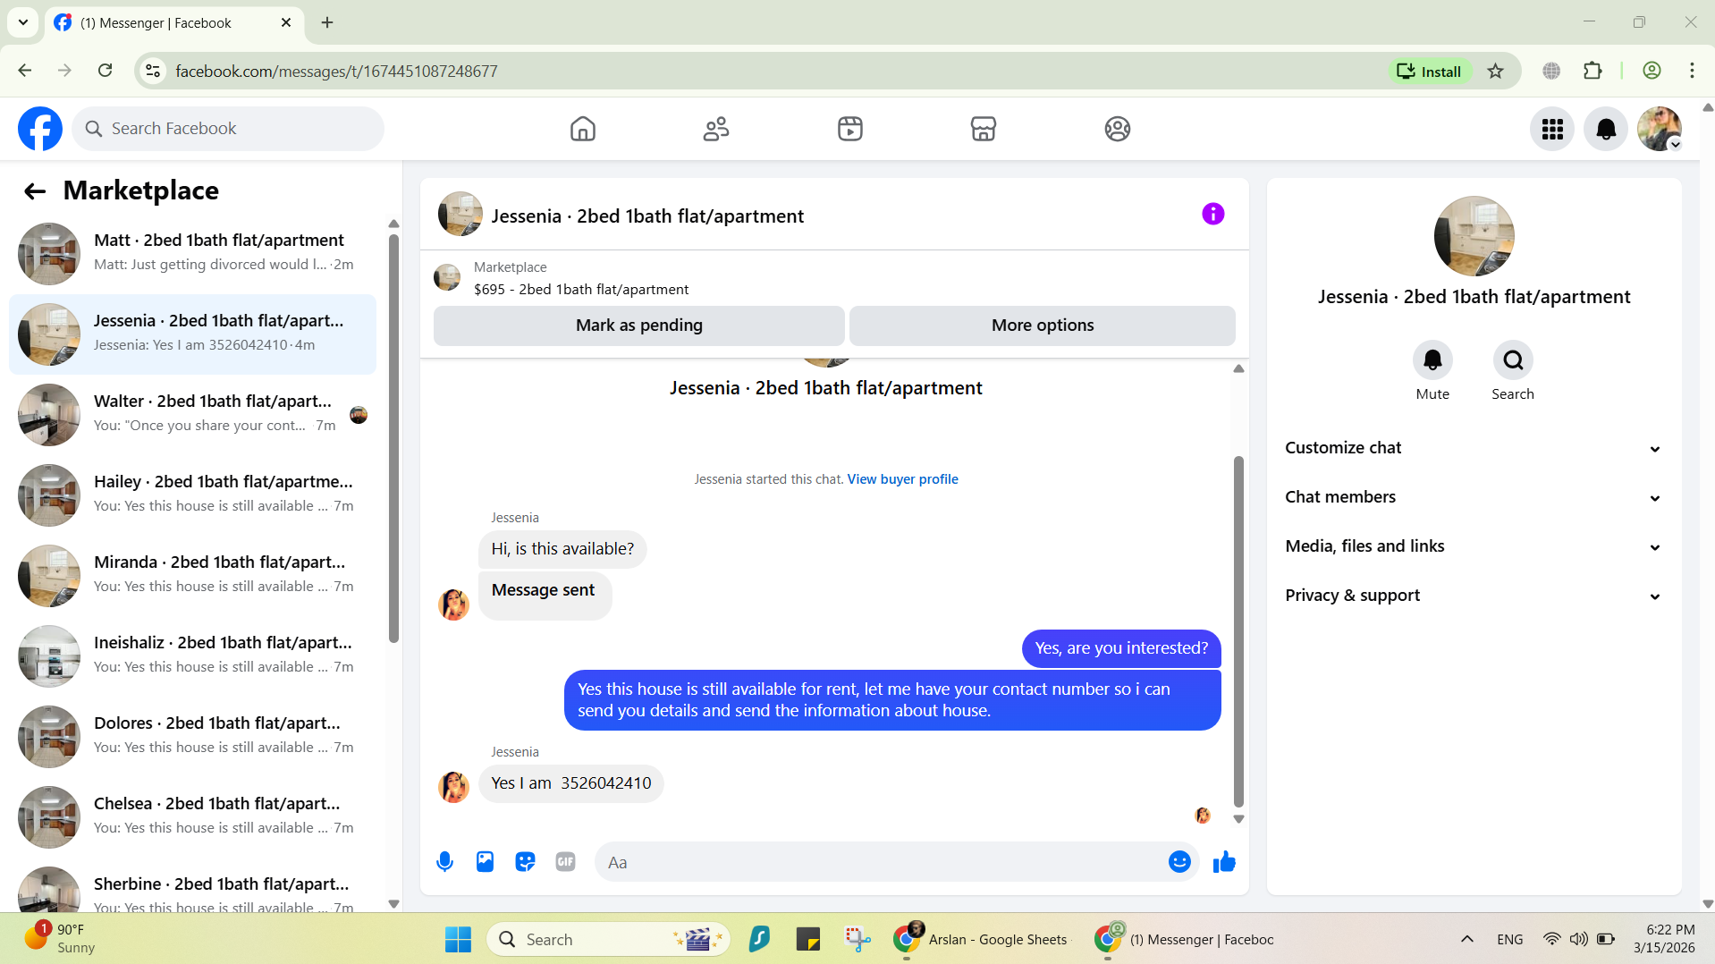The width and height of the screenshot is (1715, 964).
Task: Expand Chat members section
Action: pyautogui.click(x=1474, y=497)
